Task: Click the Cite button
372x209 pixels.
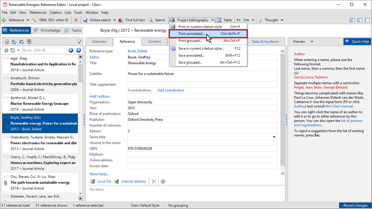Action: click(x=243, y=20)
